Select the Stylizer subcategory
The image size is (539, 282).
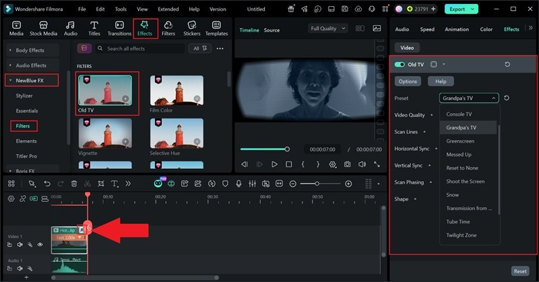click(24, 96)
